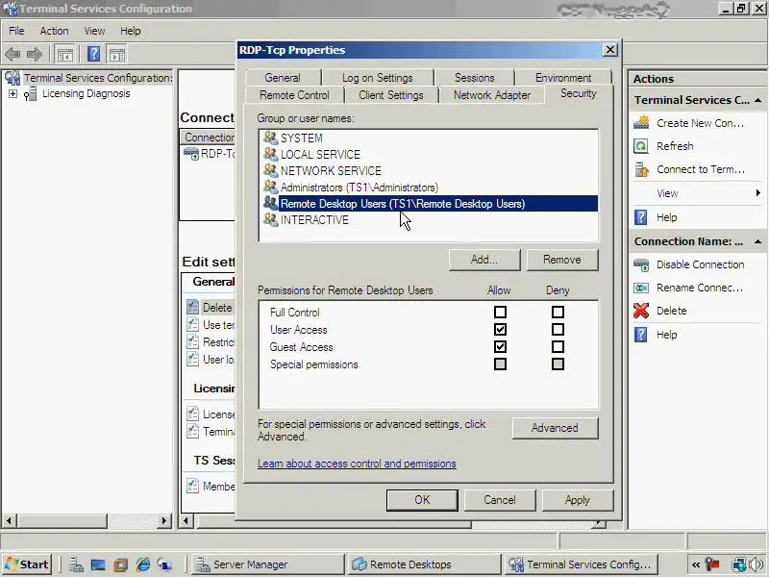Click the Forward arrow toolbar icon
The image size is (769, 577).
click(x=35, y=54)
